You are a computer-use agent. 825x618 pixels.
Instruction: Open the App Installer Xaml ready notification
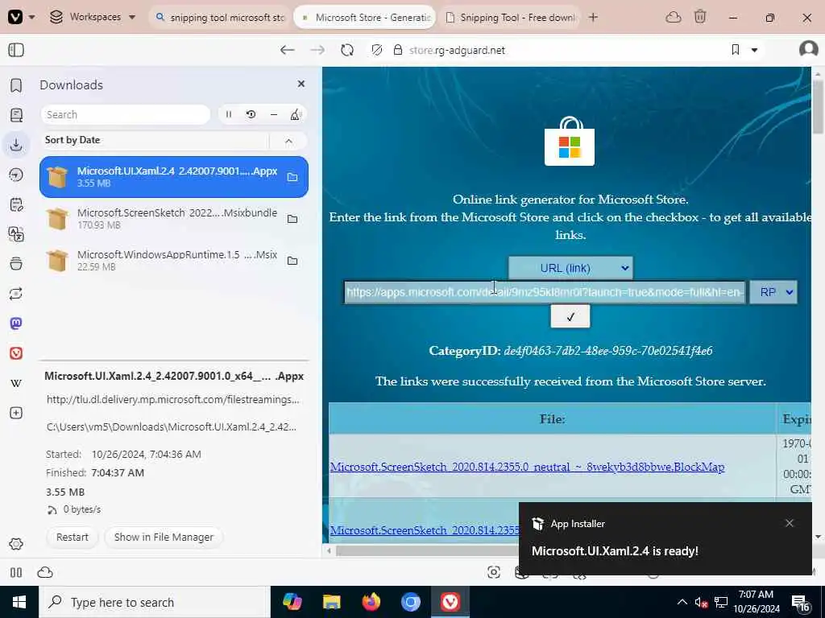[665, 538]
